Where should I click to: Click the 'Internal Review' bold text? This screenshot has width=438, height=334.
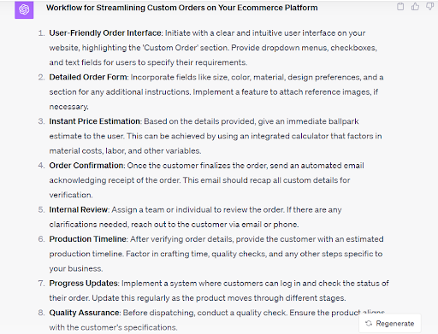[x=79, y=209]
